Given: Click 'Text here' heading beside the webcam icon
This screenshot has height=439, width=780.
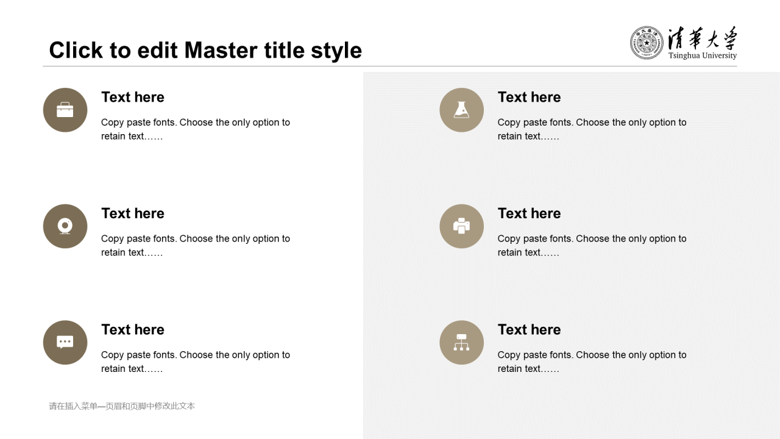Looking at the screenshot, I should pos(133,213).
